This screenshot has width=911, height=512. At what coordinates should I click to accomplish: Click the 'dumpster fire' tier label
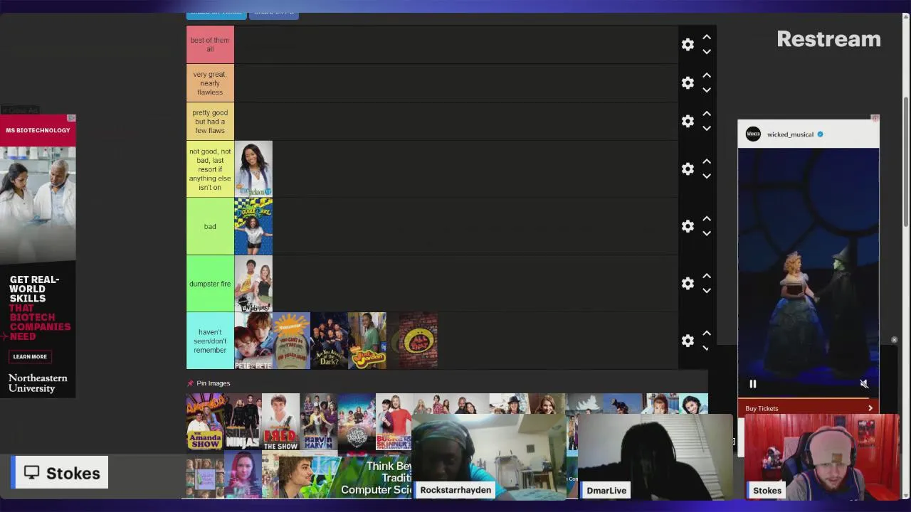coord(210,284)
